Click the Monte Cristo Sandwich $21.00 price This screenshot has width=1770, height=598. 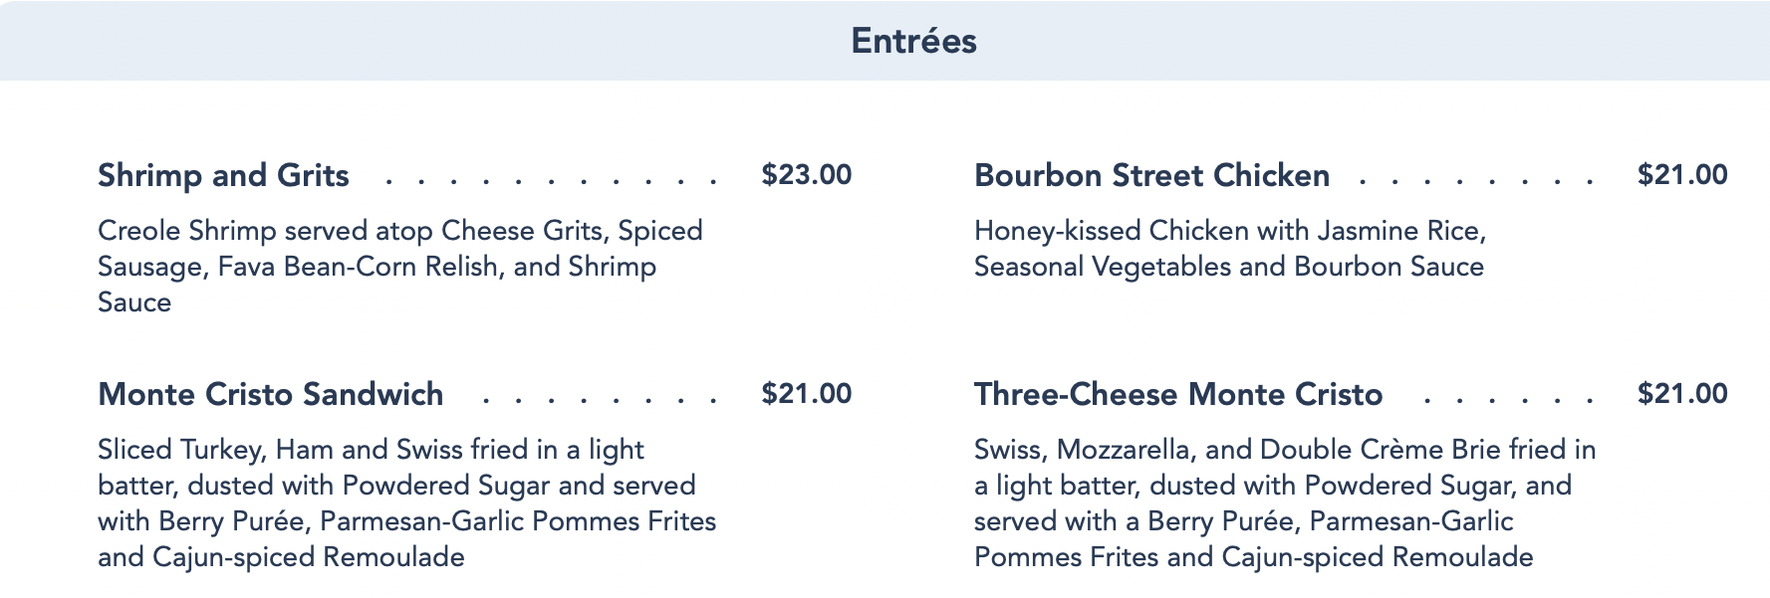pyautogui.click(x=806, y=394)
